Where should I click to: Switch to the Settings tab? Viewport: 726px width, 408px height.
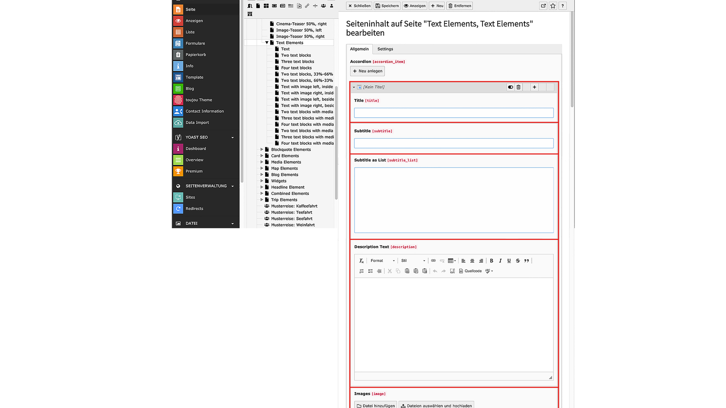tap(385, 49)
